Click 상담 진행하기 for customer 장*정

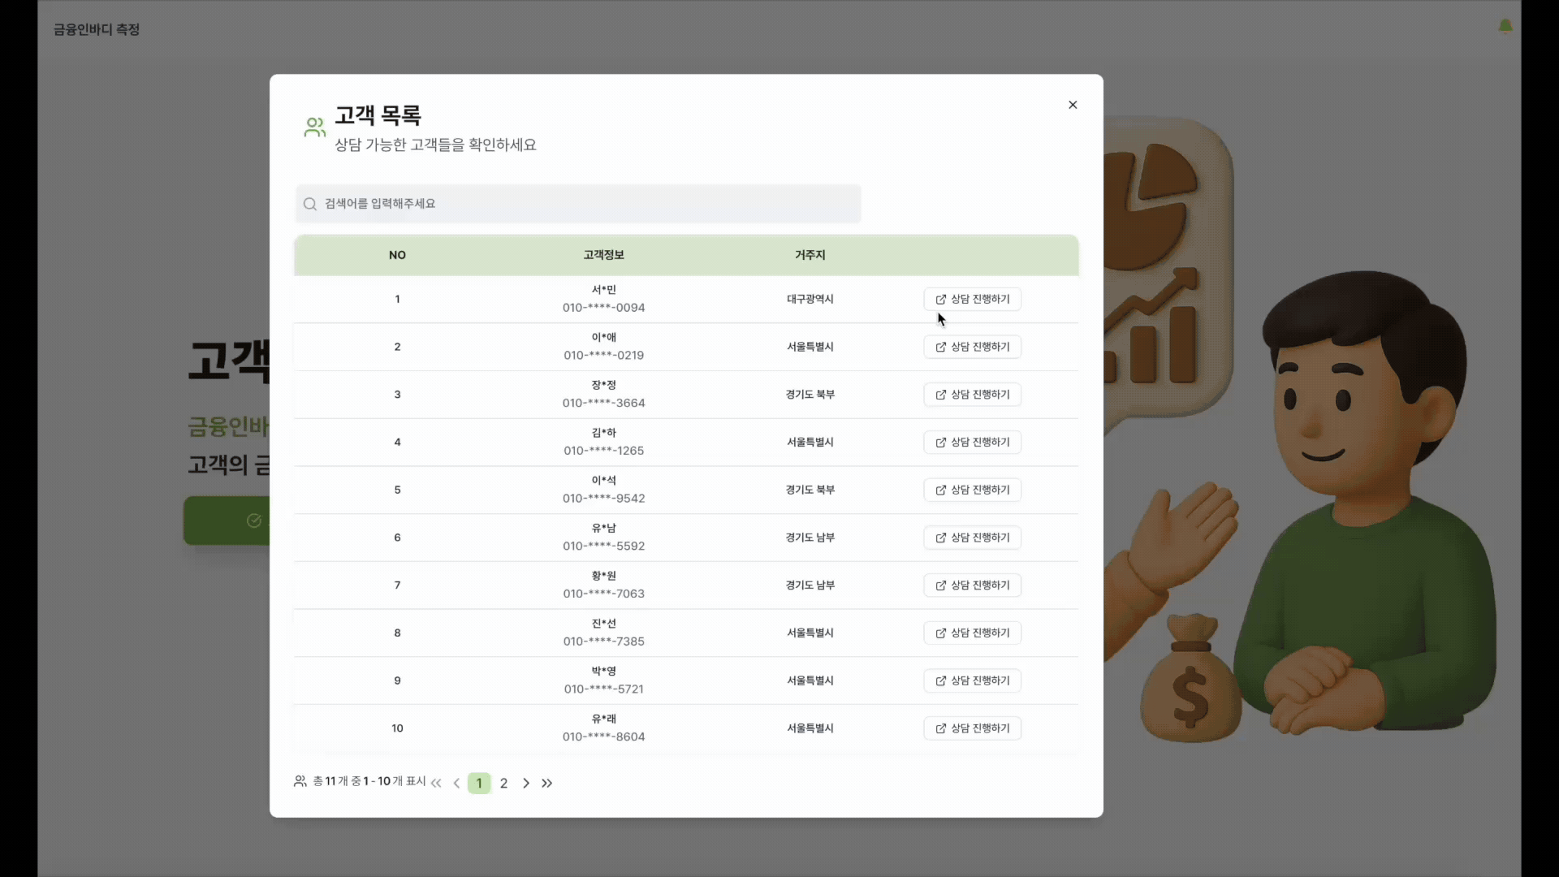(x=972, y=395)
